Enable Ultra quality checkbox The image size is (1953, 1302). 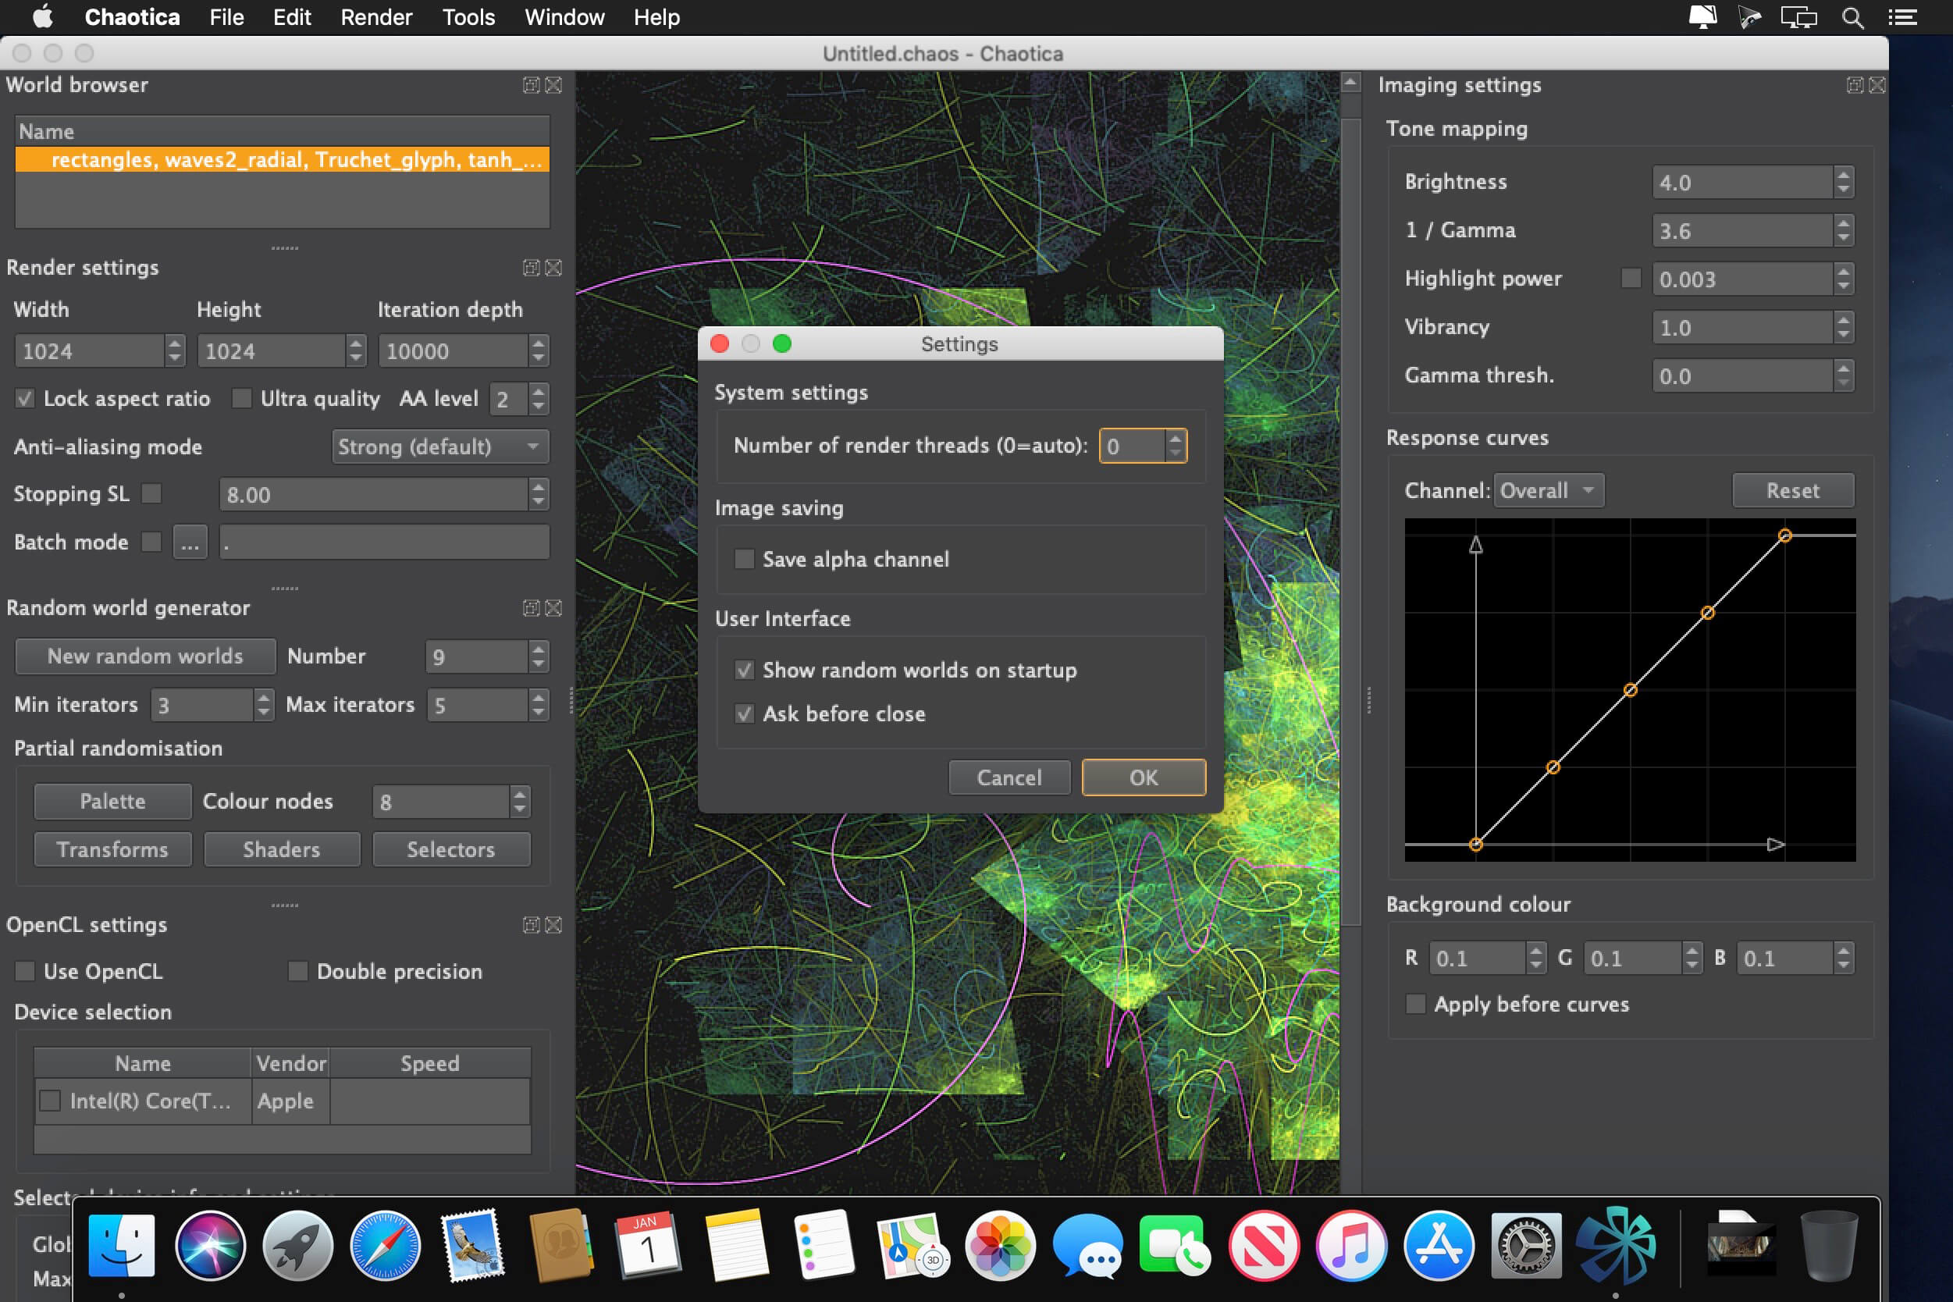click(x=242, y=399)
